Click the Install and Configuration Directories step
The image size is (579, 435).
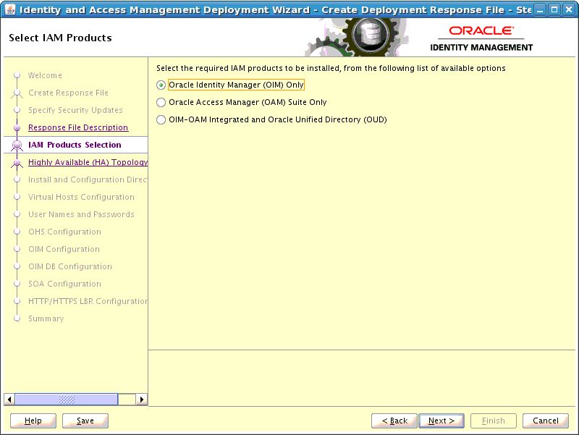(x=88, y=180)
